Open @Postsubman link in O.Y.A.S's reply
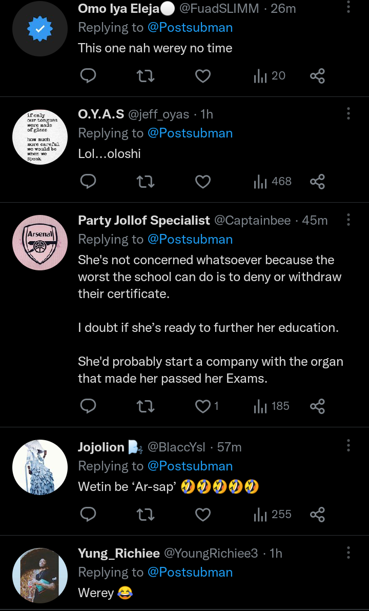This screenshot has width=369, height=611. click(x=190, y=133)
